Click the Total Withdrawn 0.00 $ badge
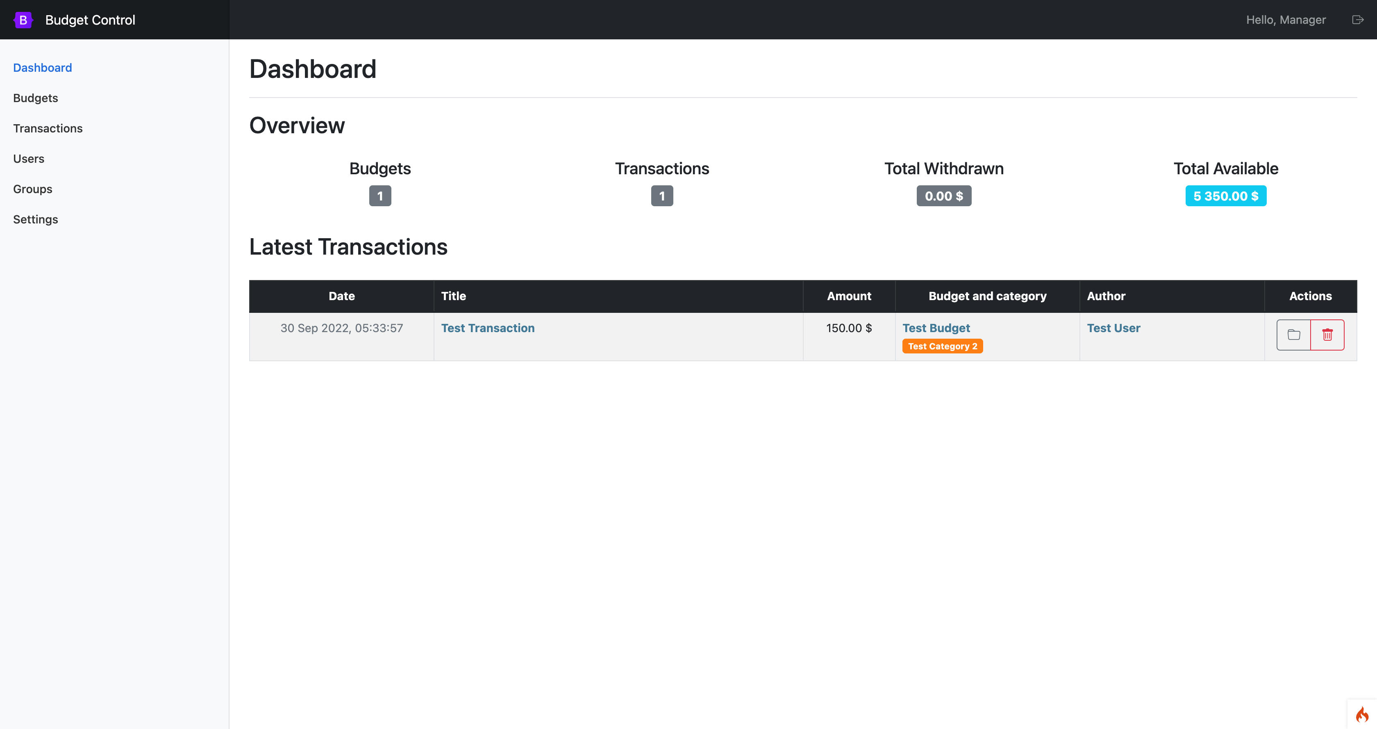This screenshot has width=1377, height=729. pyautogui.click(x=943, y=196)
